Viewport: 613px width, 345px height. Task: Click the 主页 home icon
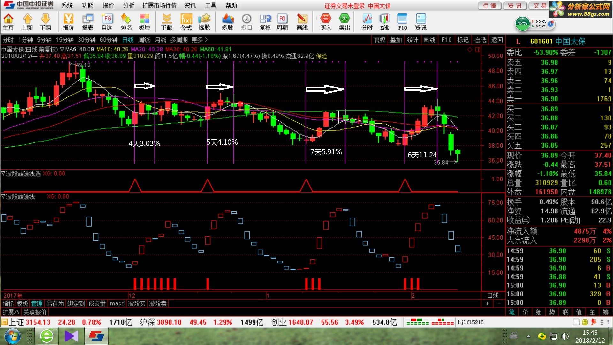click(8, 22)
